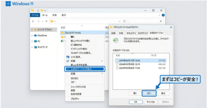Expand the ネットワーク tree node
207x108 pixels.
point(32,47)
